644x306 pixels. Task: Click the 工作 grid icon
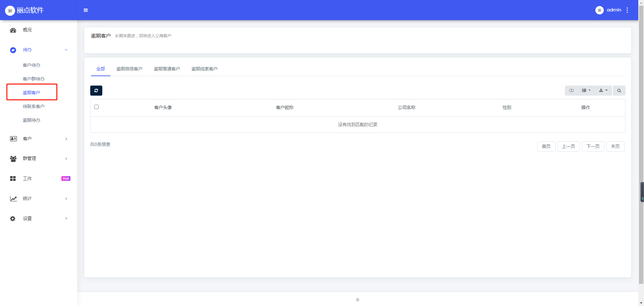(13, 178)
